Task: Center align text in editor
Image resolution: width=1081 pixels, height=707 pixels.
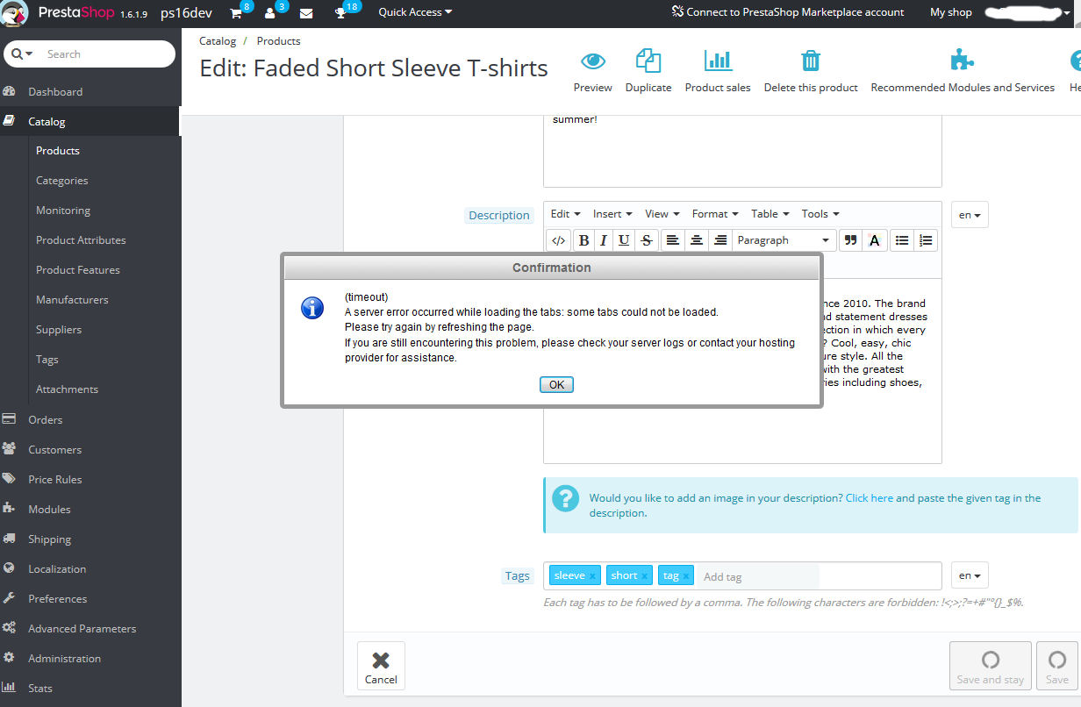Action: point(697,240)
